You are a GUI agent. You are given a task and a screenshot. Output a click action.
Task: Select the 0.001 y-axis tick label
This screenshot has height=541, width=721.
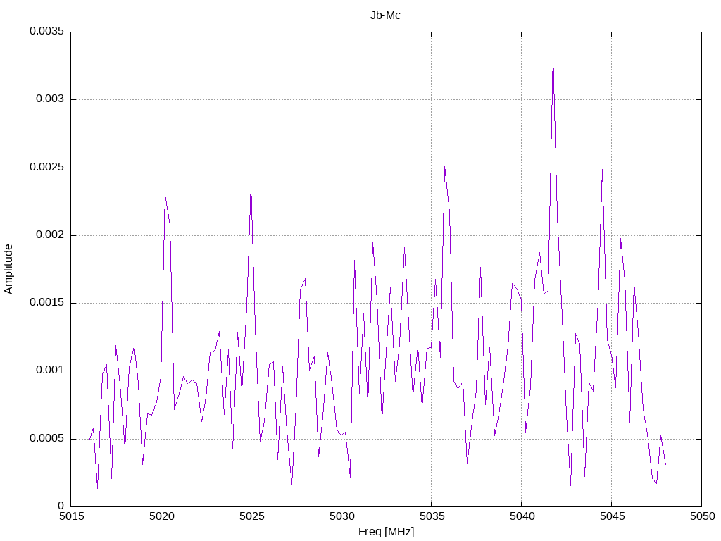(x=50, y=371)
